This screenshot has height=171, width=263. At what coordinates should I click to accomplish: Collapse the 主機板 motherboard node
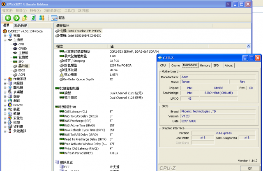(5, 40)
